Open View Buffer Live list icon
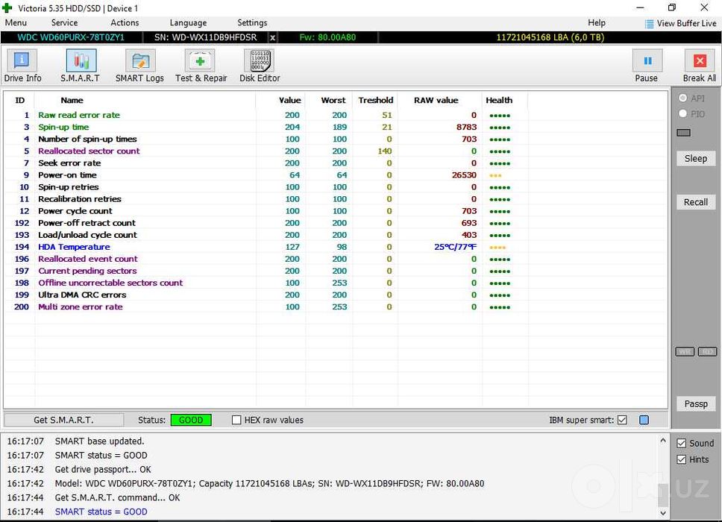This screenshot has width=722, height=522. tap(649, 23)
